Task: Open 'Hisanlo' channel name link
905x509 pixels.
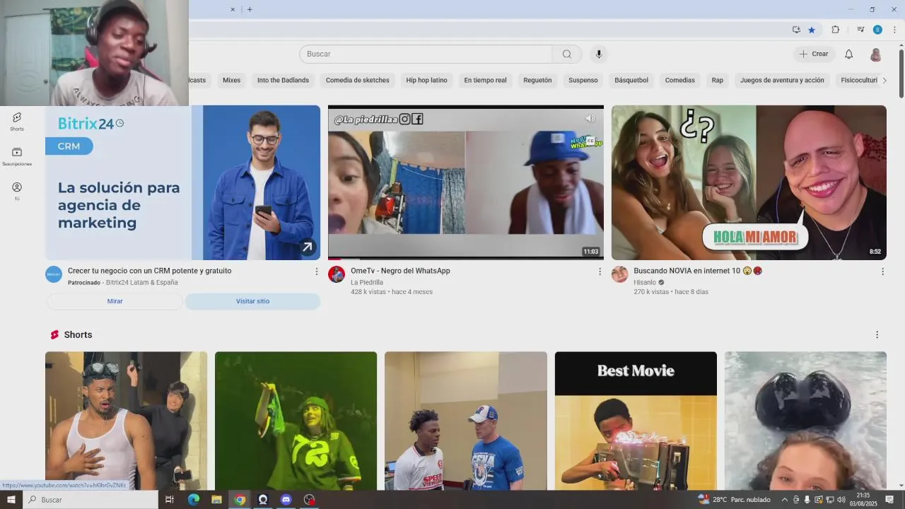Action: tap(645, 282)
